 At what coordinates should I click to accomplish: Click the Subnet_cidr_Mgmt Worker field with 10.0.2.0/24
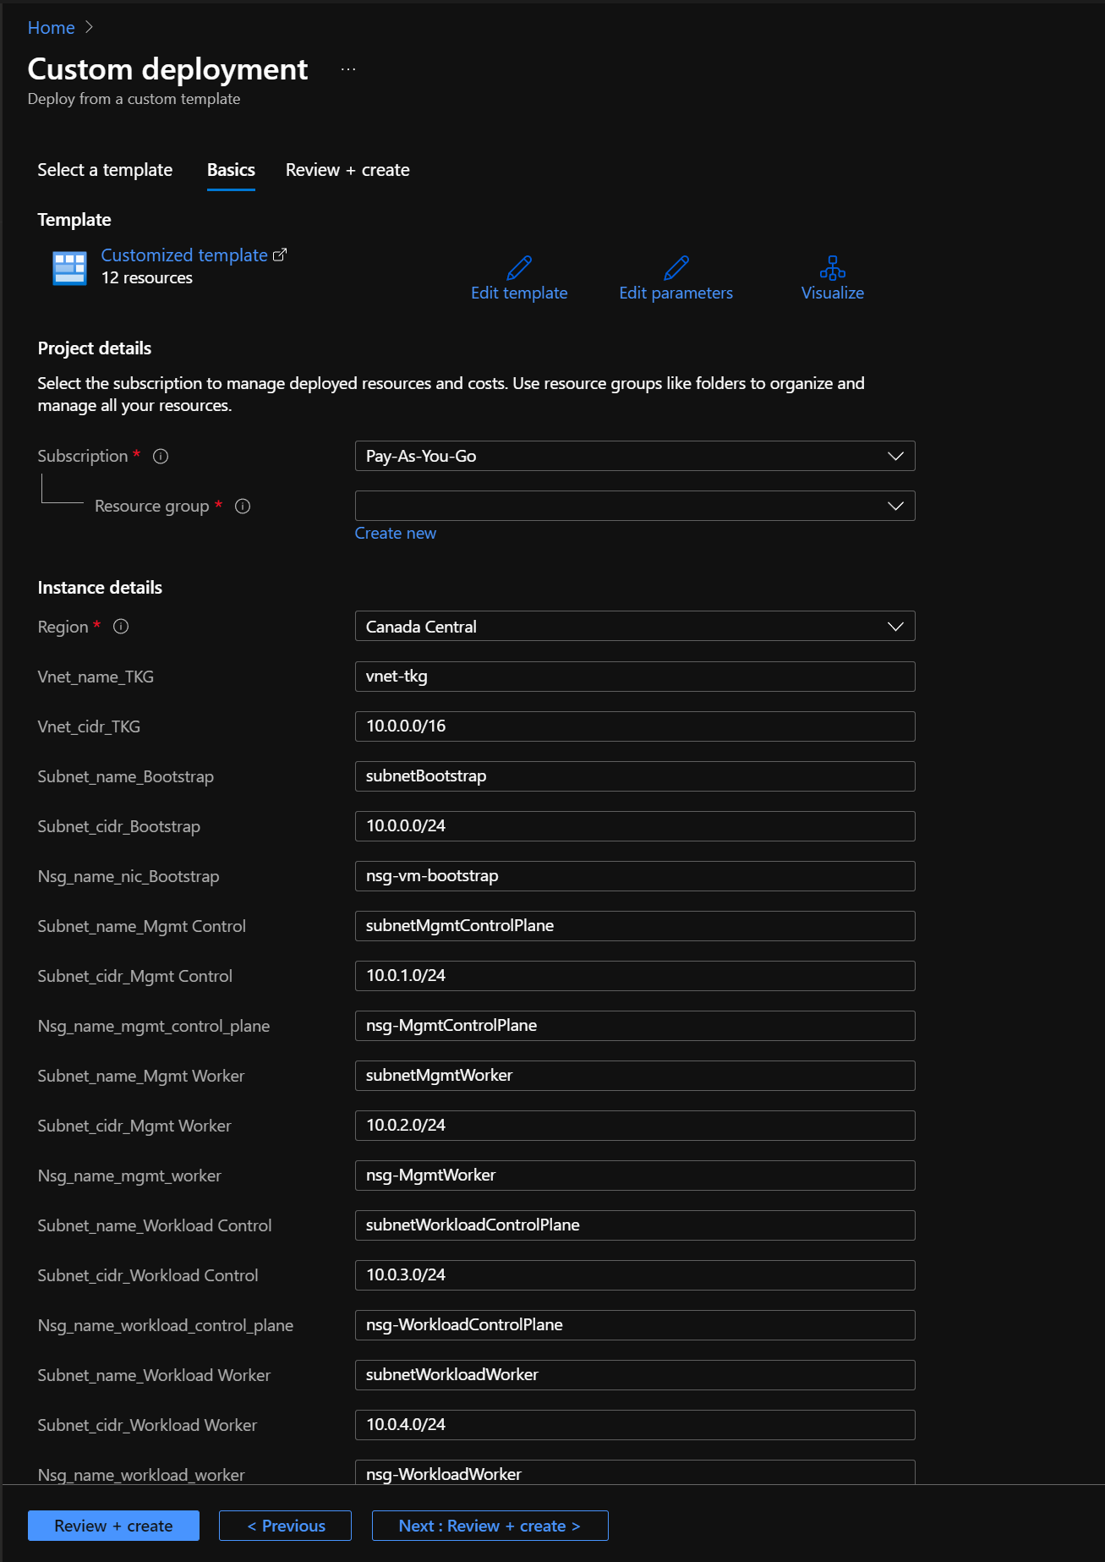(635, 1126)
